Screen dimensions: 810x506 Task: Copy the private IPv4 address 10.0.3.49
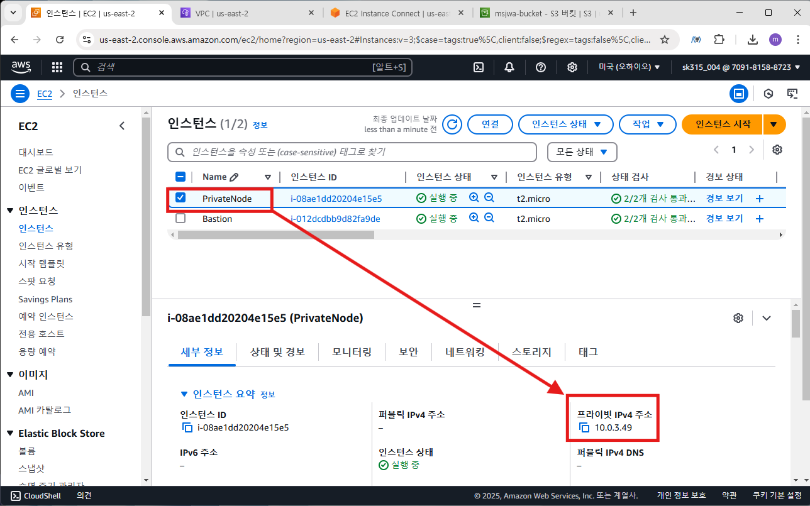pyautogui.click(x=584, y=428)
